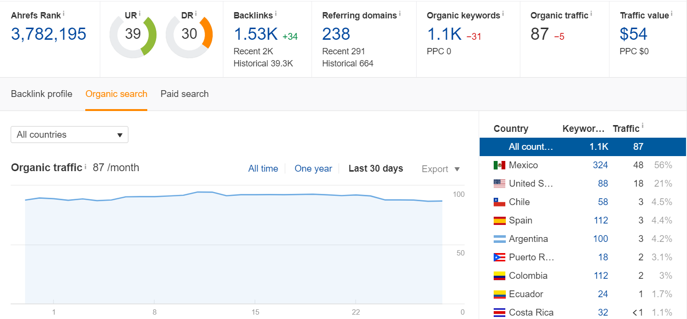Click the info icon beside Backlinks
Image resolution: width=687 pixels, height=319 pixels.
pyautogui.click(x=276, y=14)
